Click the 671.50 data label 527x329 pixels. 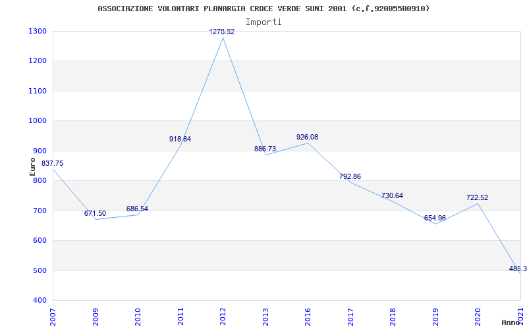[x=95, y=213]
